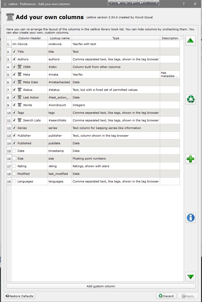Click the wrench icon in floating toolbar
202x302 pixels.
(x=119, y=3)
